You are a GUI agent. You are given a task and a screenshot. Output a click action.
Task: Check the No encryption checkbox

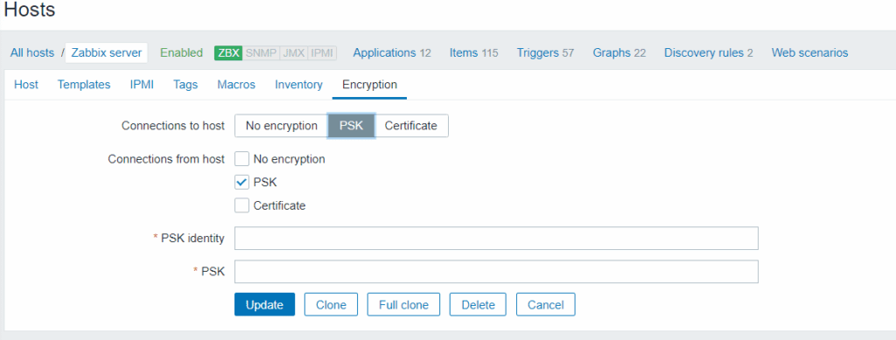click(x=241, y=159)
